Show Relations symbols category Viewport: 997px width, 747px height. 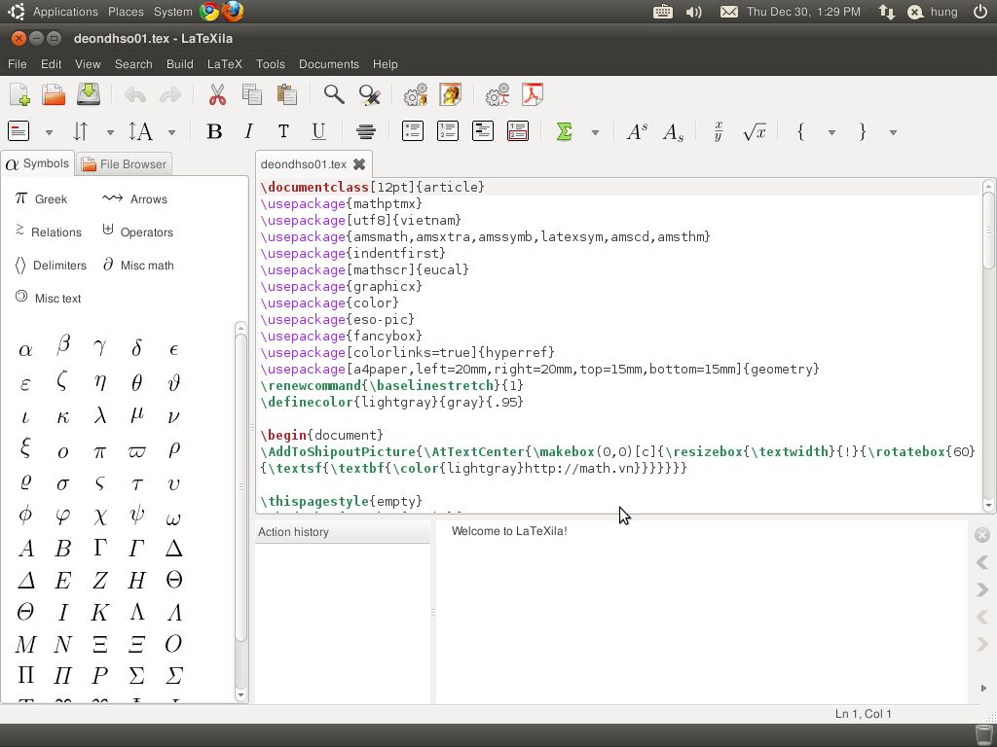48,231
